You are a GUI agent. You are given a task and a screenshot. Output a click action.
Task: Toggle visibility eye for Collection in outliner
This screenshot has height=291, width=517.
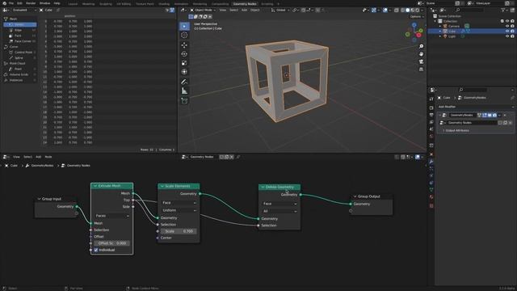pos(507,21)
